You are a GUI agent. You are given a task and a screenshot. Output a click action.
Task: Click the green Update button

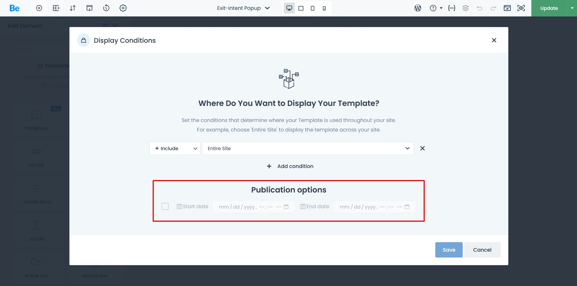pos(549,8)
